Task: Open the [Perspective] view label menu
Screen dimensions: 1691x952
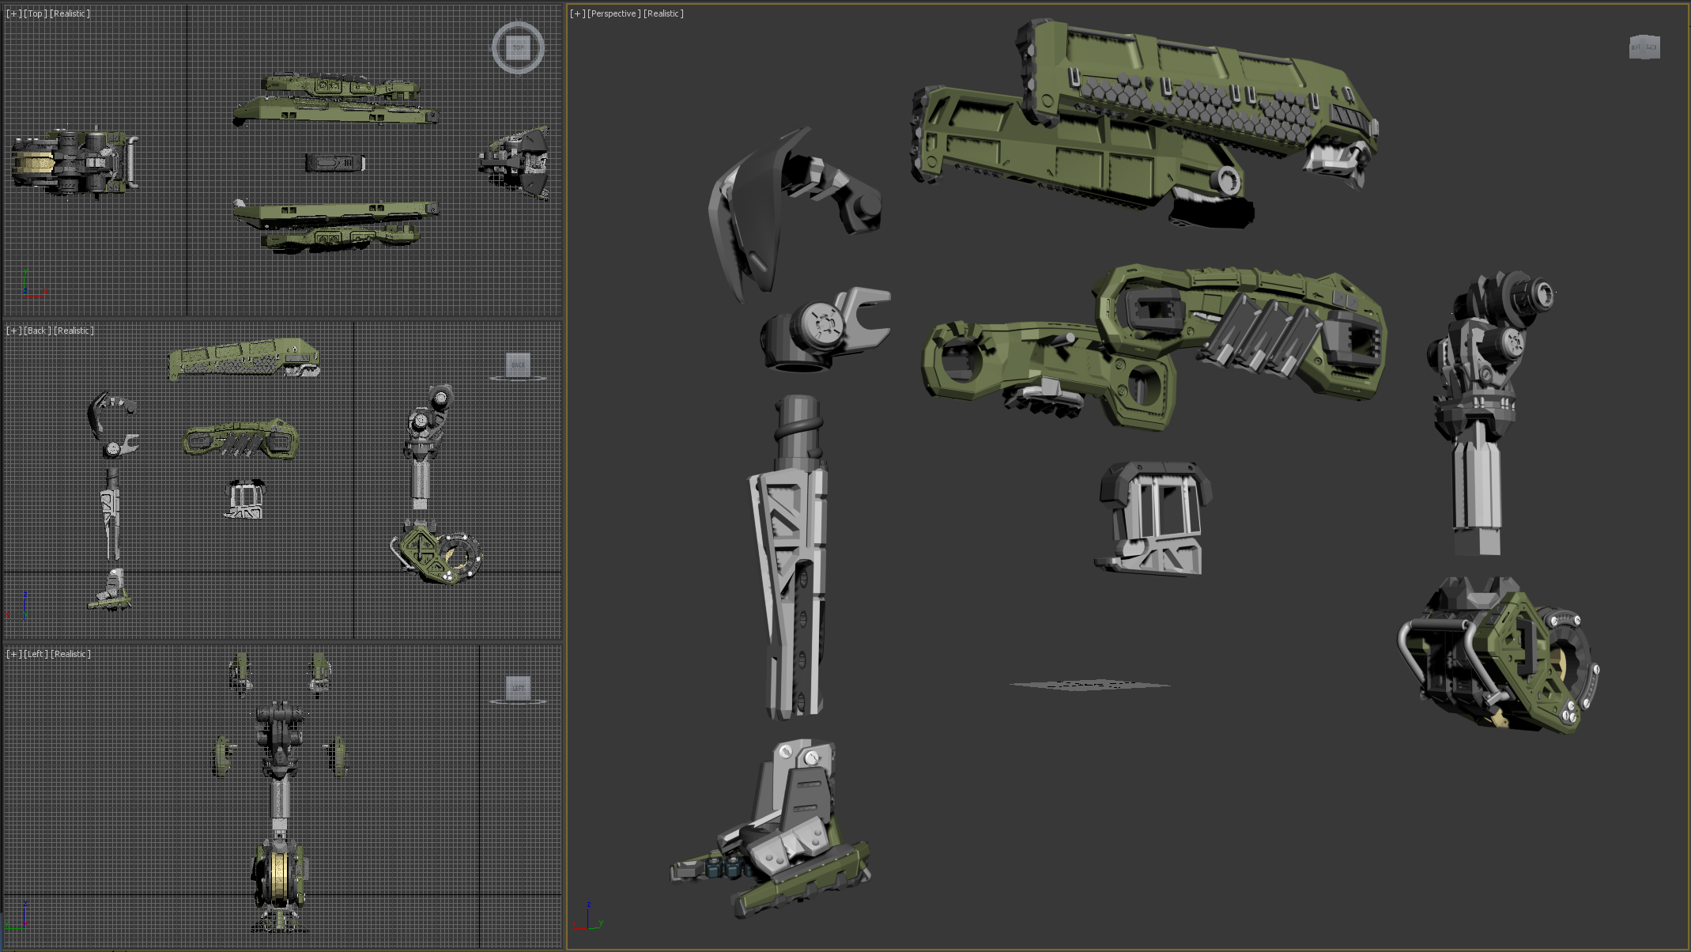Action: [614, 13]
